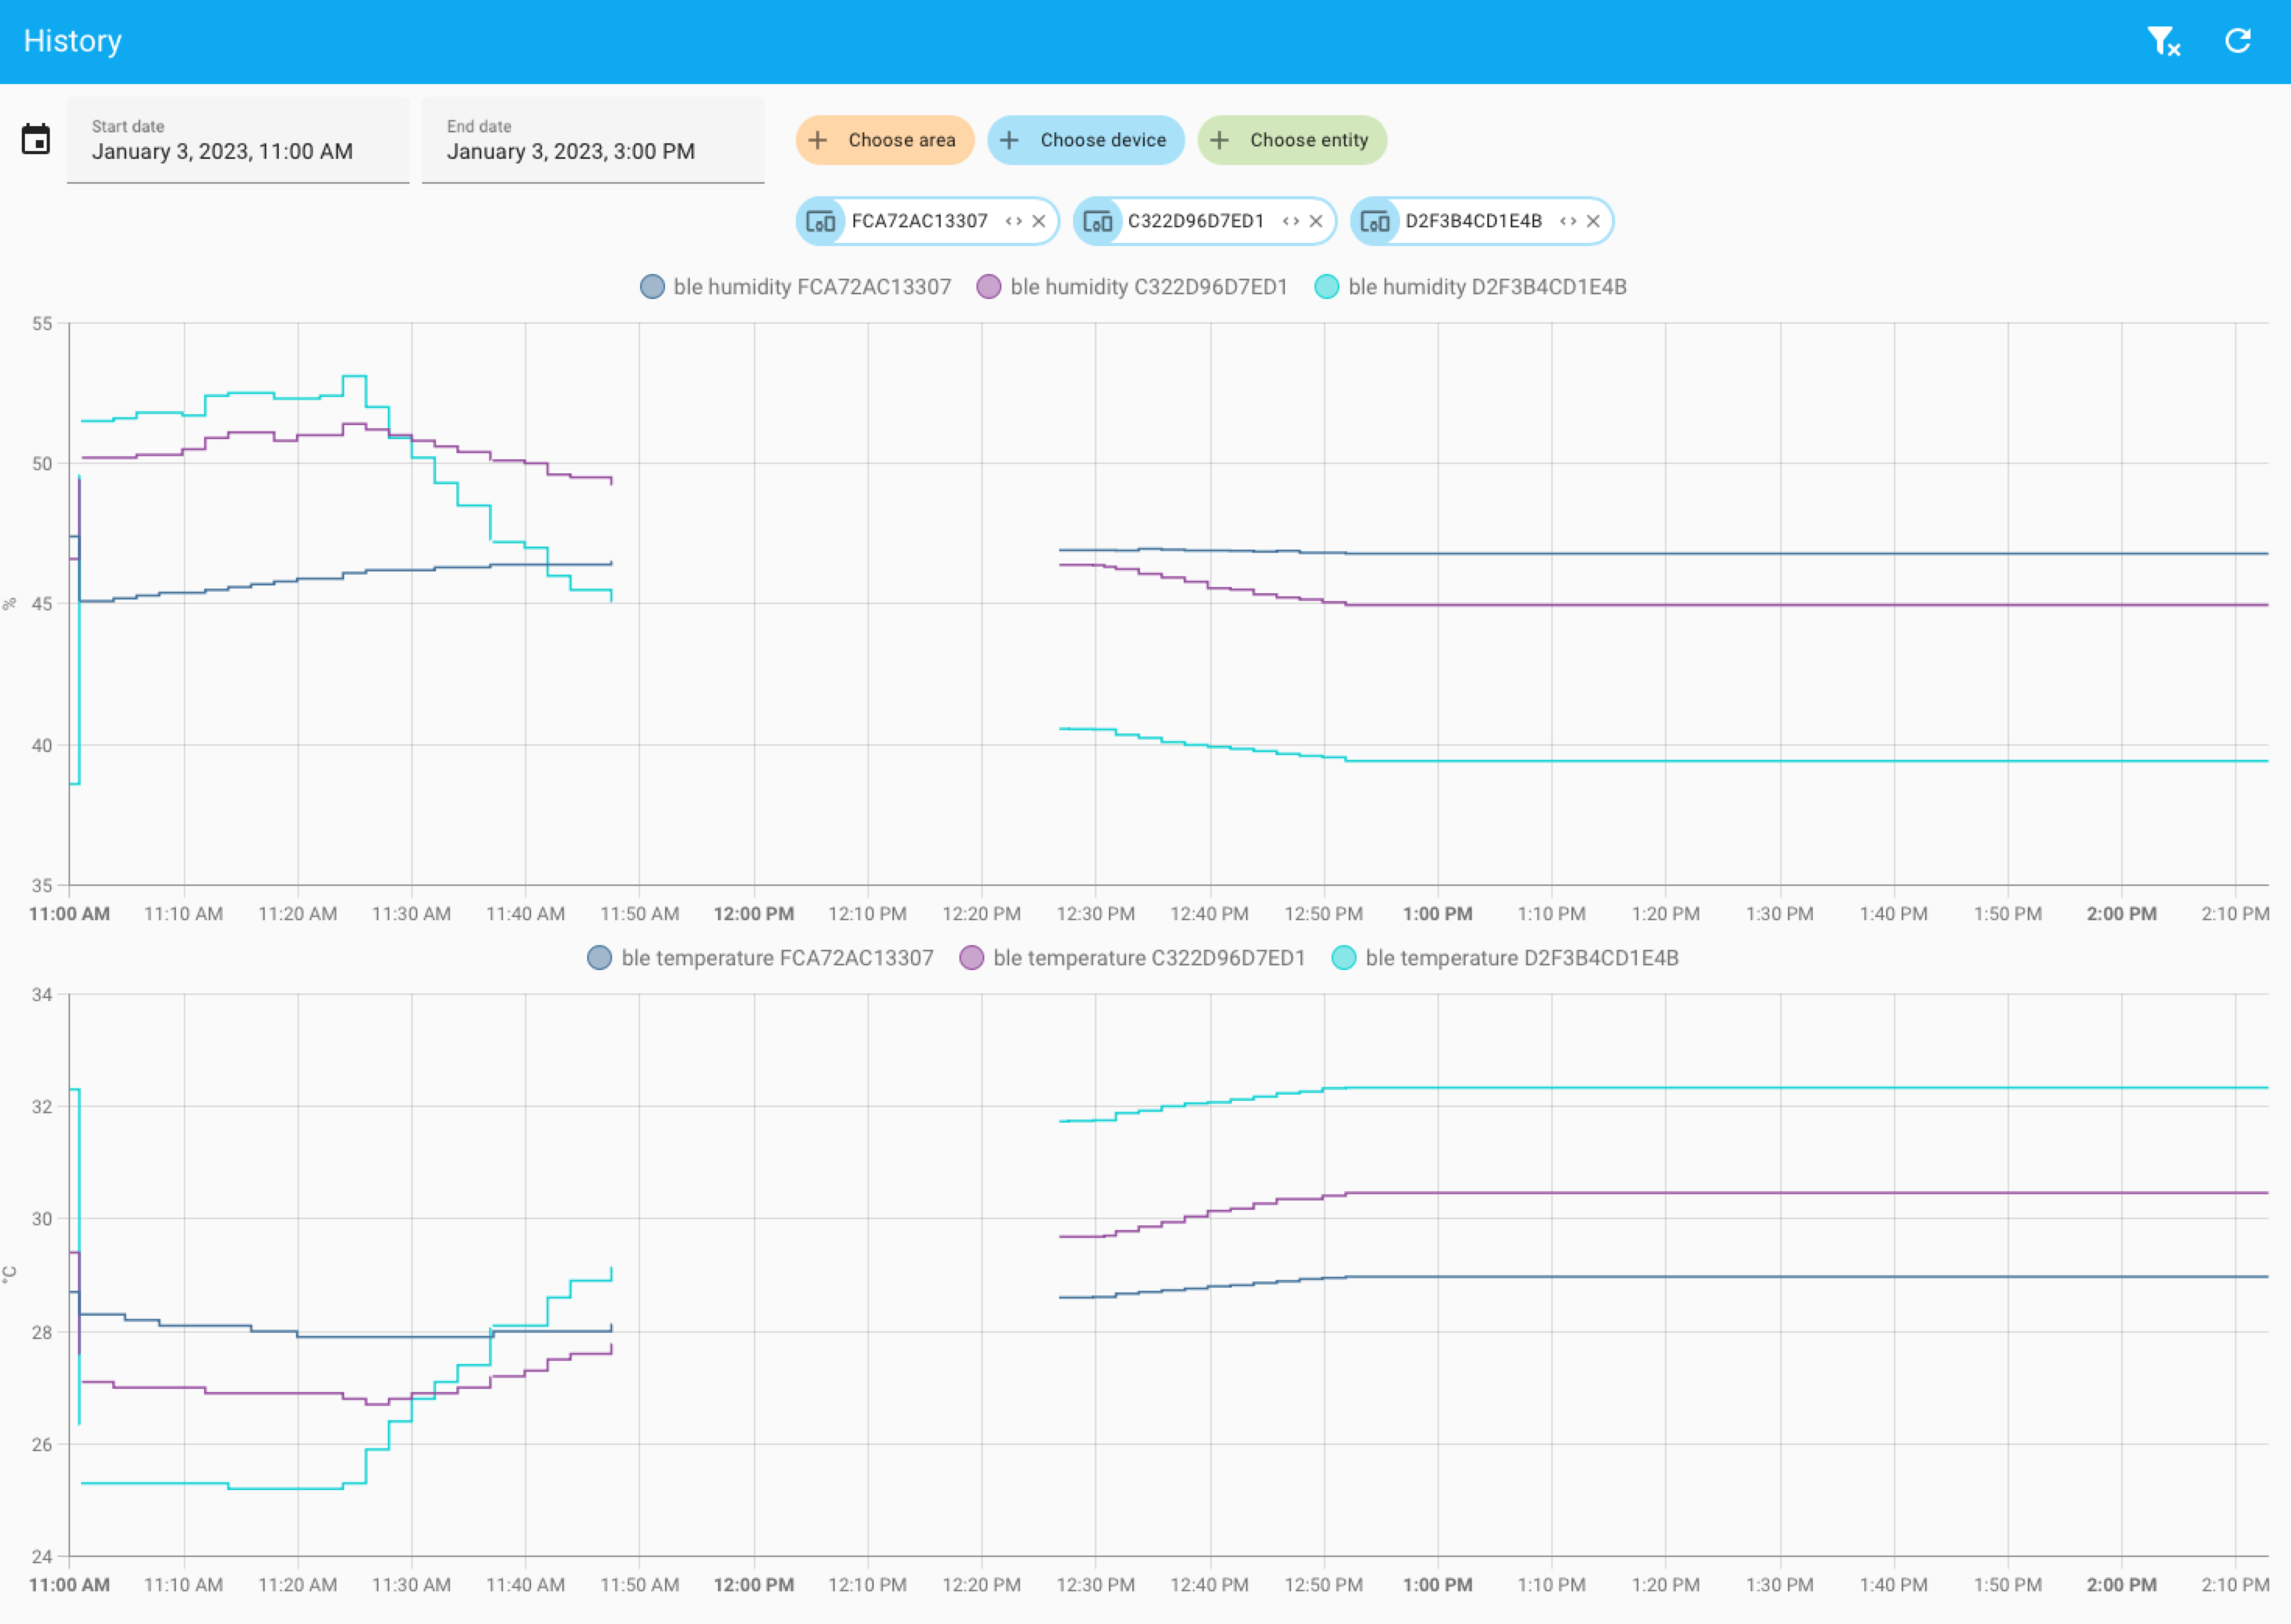Click the plus icon on Choose area
The width and height of the screenshot is (2291, 1624).
[x=818, y=140]
